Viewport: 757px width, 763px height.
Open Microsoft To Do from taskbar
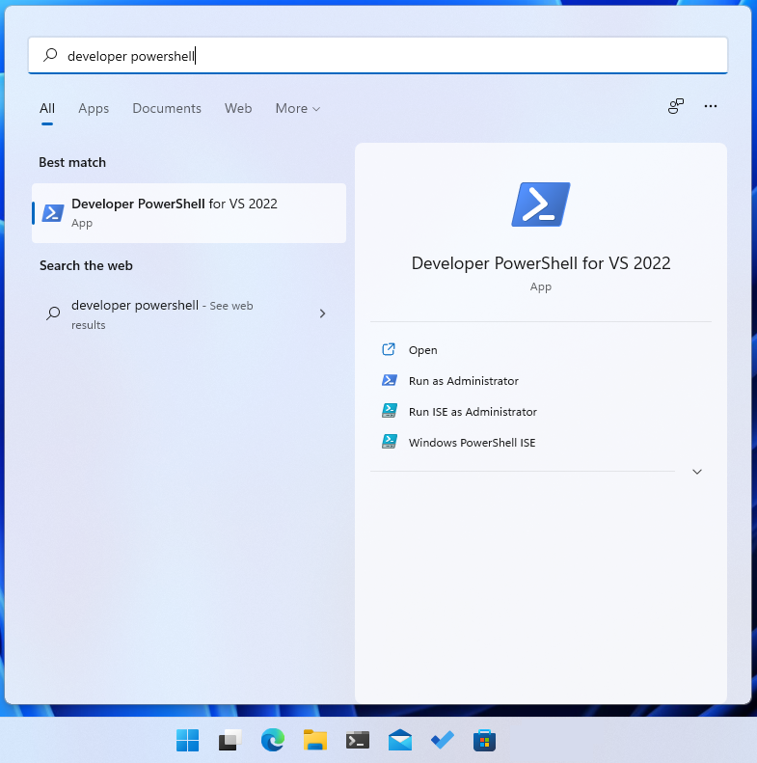point(443,740)
